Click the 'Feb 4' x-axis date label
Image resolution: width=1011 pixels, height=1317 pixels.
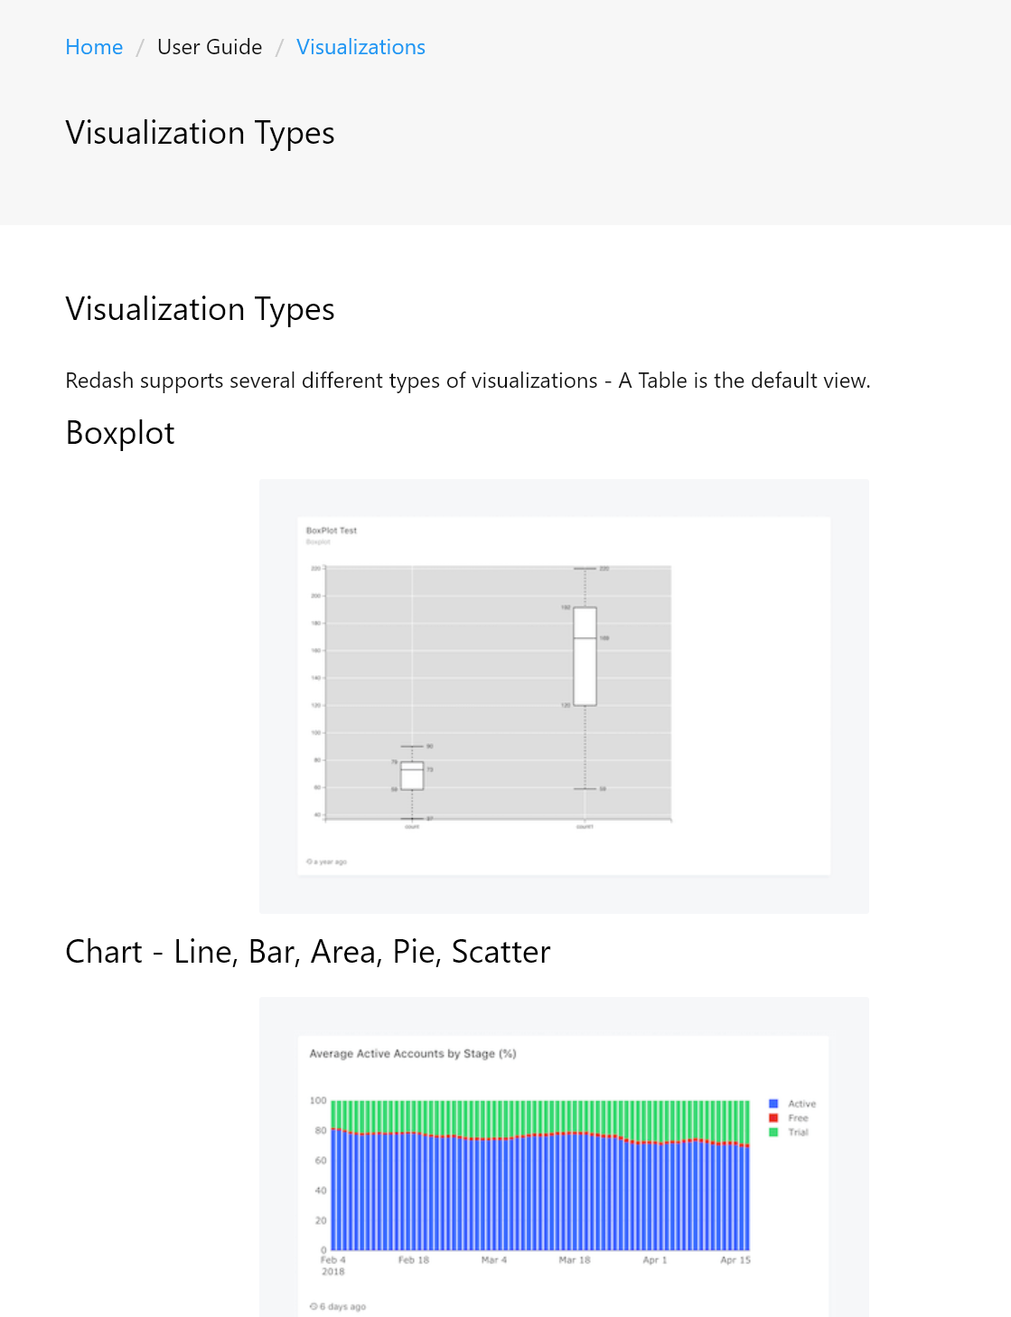pyautogui.click(x=332, y=1259)
